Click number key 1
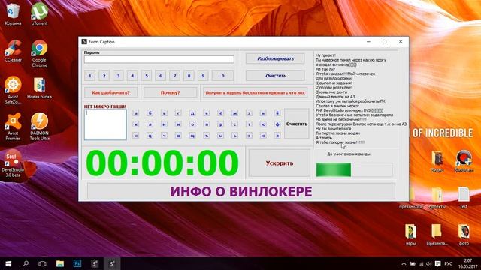The width and height of the screenshot is (481, 270). [x=90, y=76]
